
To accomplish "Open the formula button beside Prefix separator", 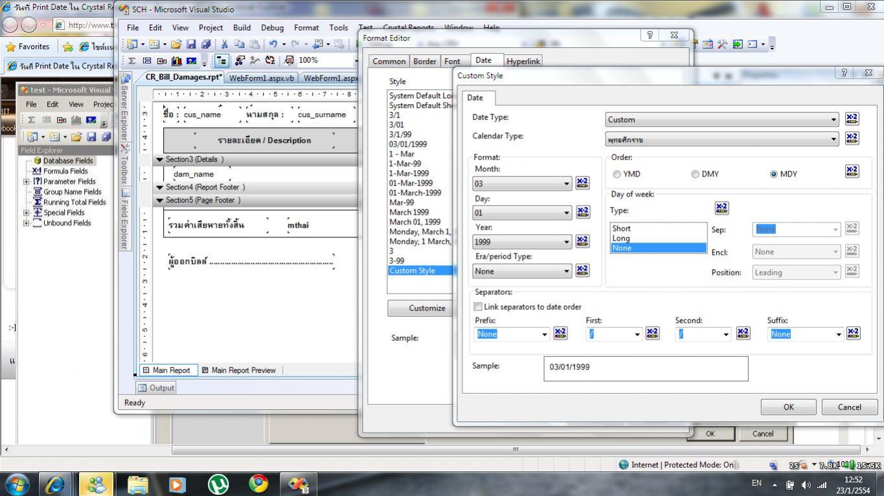I will point(560,333).
